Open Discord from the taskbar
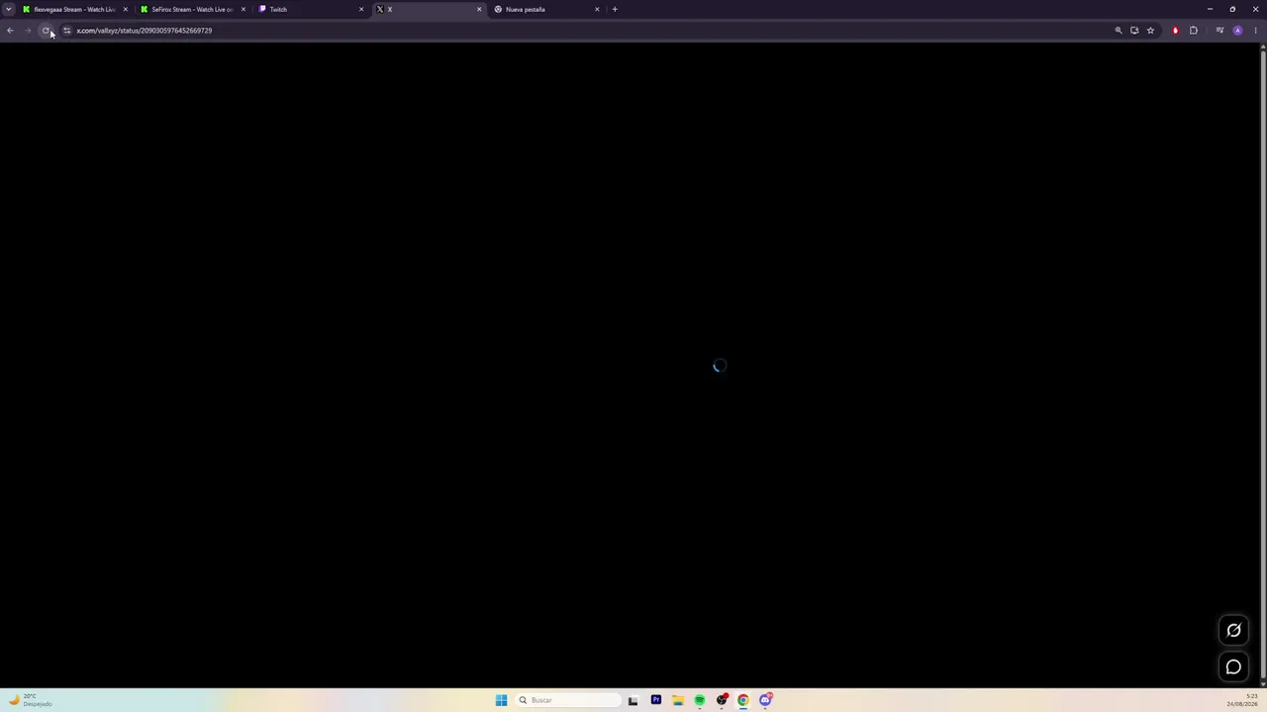 pos(765,700)
